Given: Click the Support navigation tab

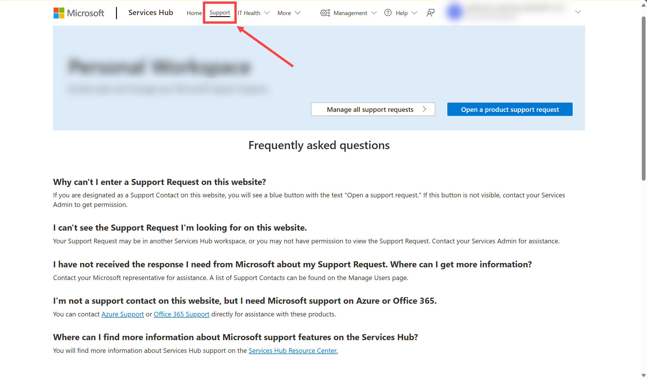Looking at the screenshot, I should 219,13.
